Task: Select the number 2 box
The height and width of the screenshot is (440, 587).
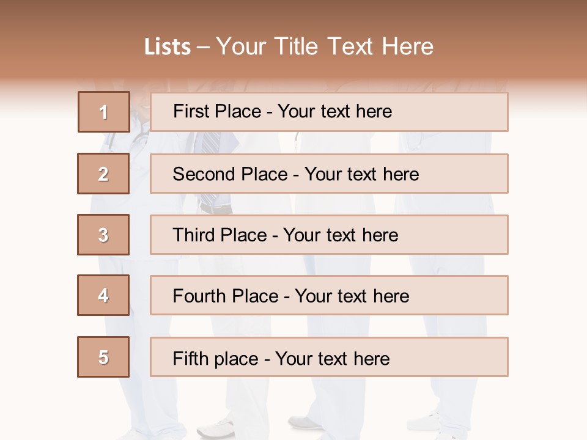Action: tap(104, 174)
